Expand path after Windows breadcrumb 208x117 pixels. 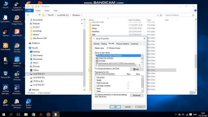(x=82, y=15)
